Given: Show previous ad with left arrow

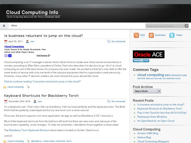Looking at the screenshot, I should click(6, 56).
